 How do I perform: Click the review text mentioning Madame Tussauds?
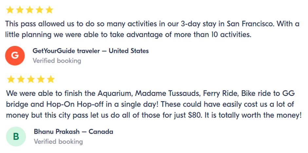(x=154, y=104)
